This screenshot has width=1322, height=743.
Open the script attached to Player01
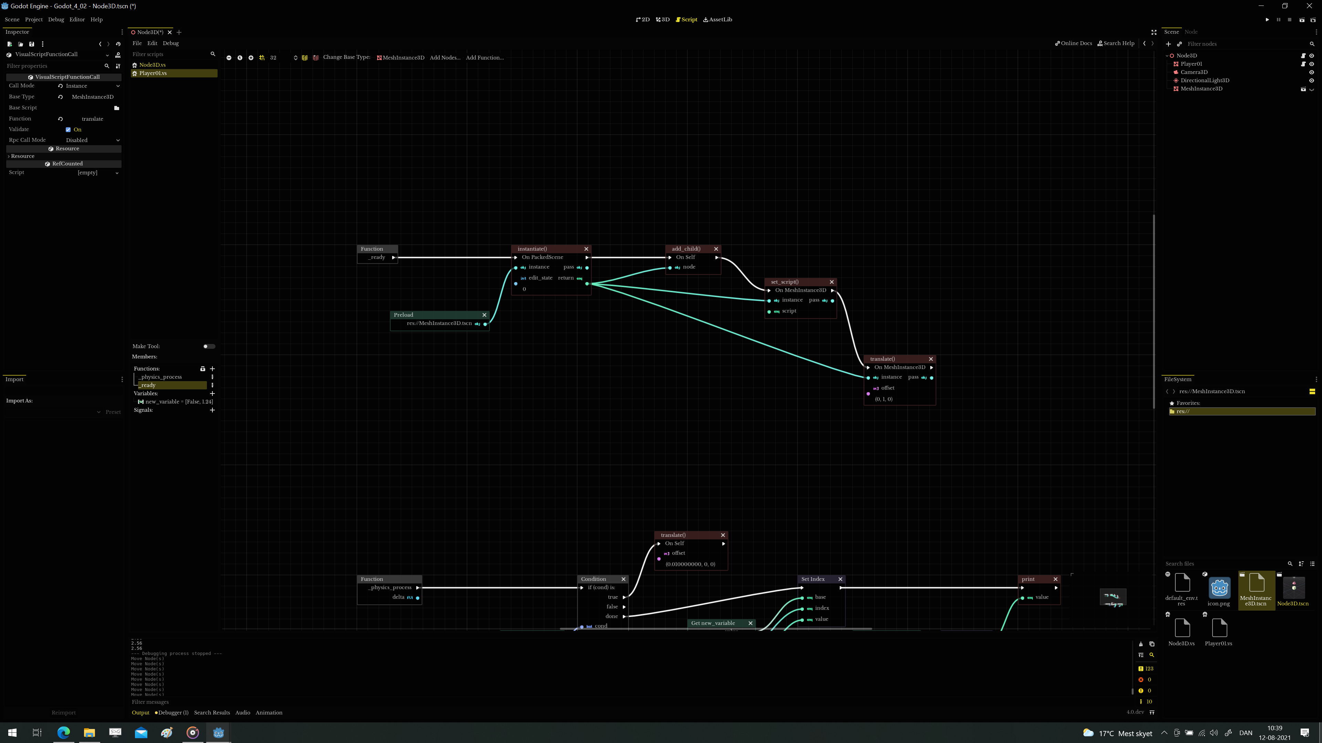tap(1303, 64)
